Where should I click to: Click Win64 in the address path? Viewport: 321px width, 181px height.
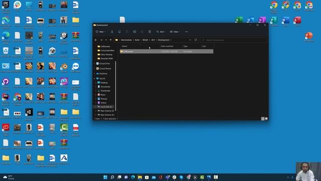145,40
